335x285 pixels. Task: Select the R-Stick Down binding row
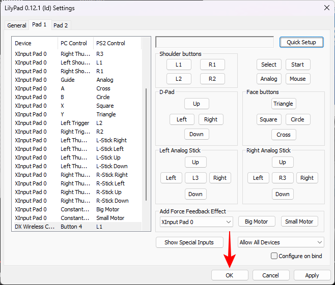click(78, 201)
